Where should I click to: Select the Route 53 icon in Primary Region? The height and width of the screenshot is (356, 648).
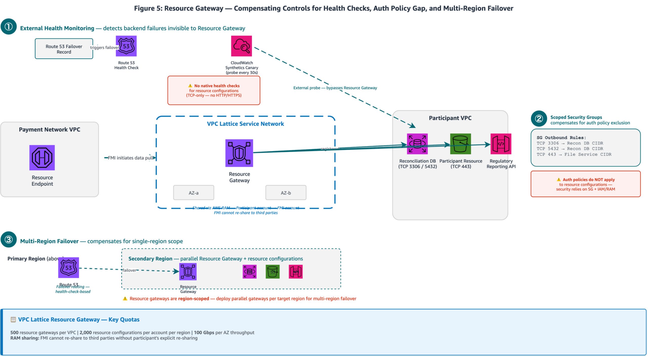tap(68, 268)
